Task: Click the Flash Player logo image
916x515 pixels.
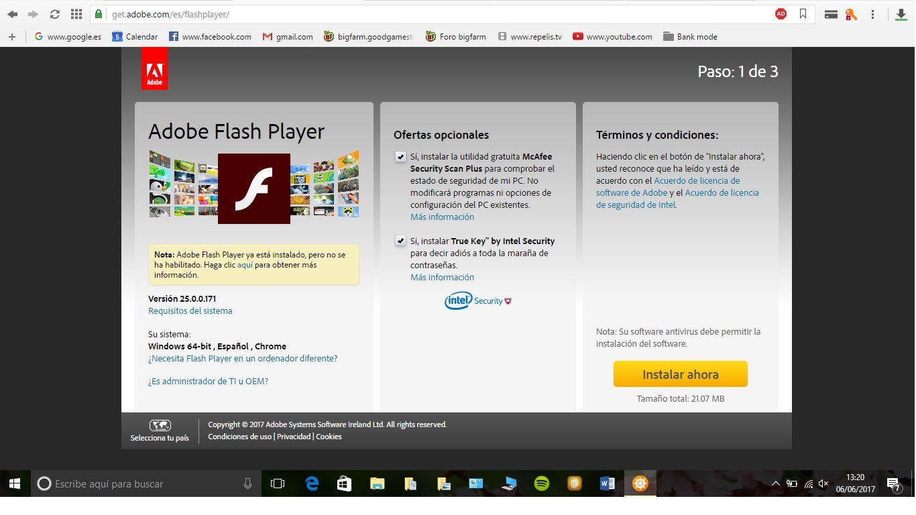Action: (254, 188)
